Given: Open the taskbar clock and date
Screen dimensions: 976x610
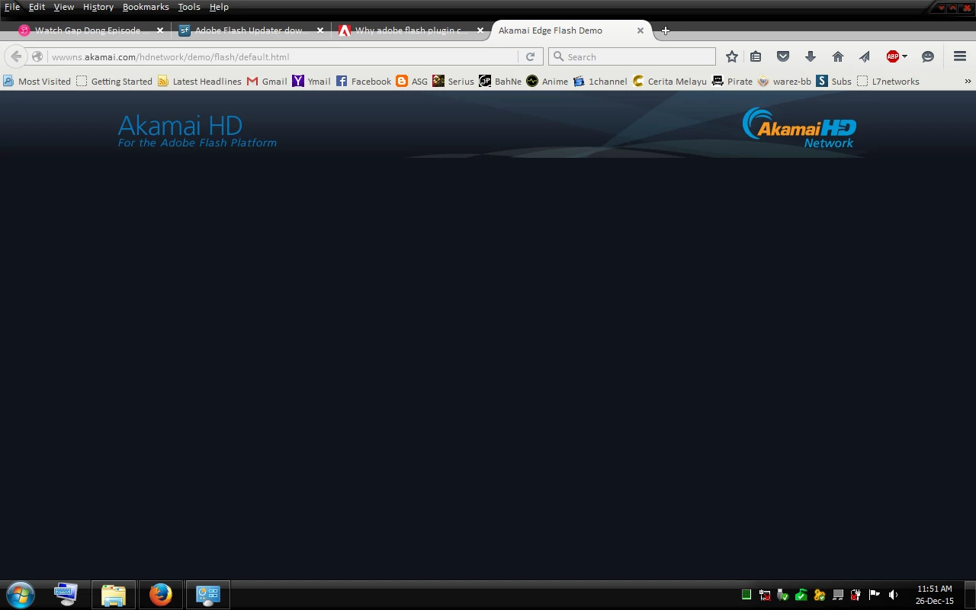Looking at the screenshot, I should pos(935,595).
